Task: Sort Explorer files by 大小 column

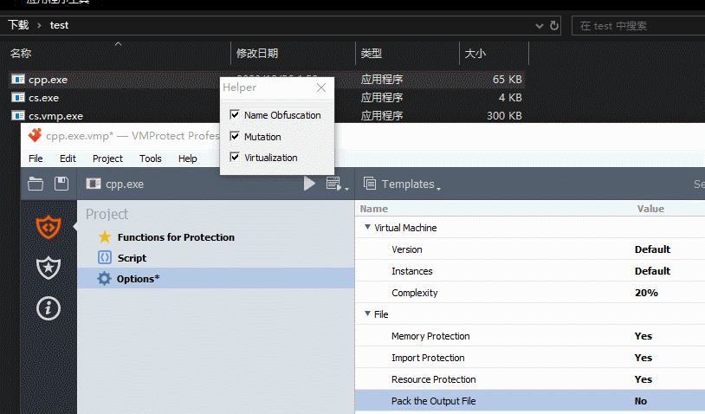Action: pyautogui.click(x=475, y=54)
